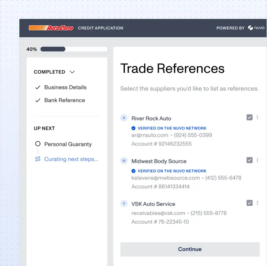267x266 pixels.
Task: Click Midwest Body Source verified badge icon
Action: click(x=133, y=171)
